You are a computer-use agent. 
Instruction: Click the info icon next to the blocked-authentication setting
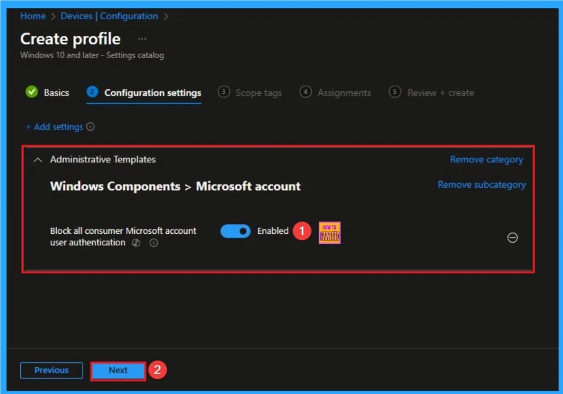pyautogui.click(x=153, y=243)
